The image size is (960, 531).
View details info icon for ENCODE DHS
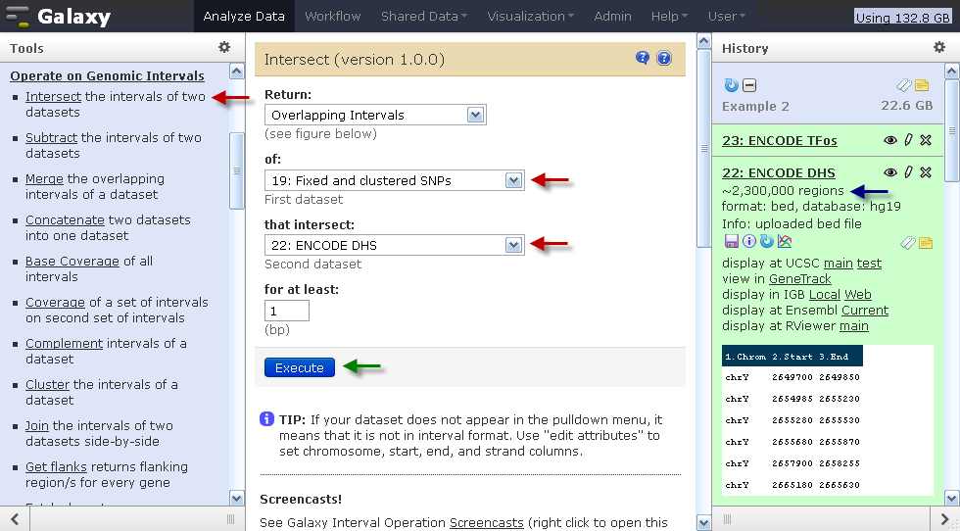click(x=748, y=241)
